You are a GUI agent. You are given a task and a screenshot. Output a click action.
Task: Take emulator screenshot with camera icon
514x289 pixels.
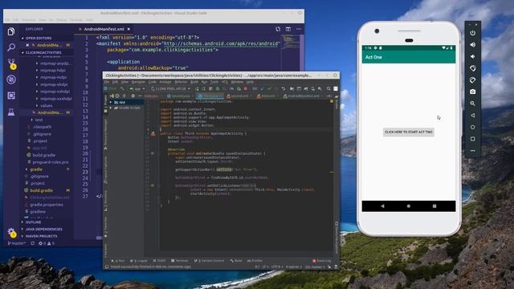[472, 92]
